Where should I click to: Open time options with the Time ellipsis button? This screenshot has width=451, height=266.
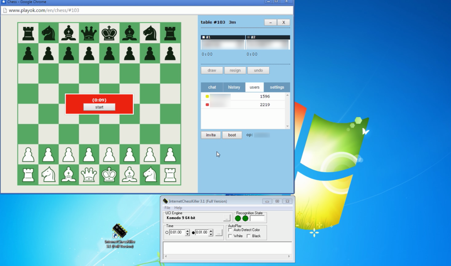[219, 233]
